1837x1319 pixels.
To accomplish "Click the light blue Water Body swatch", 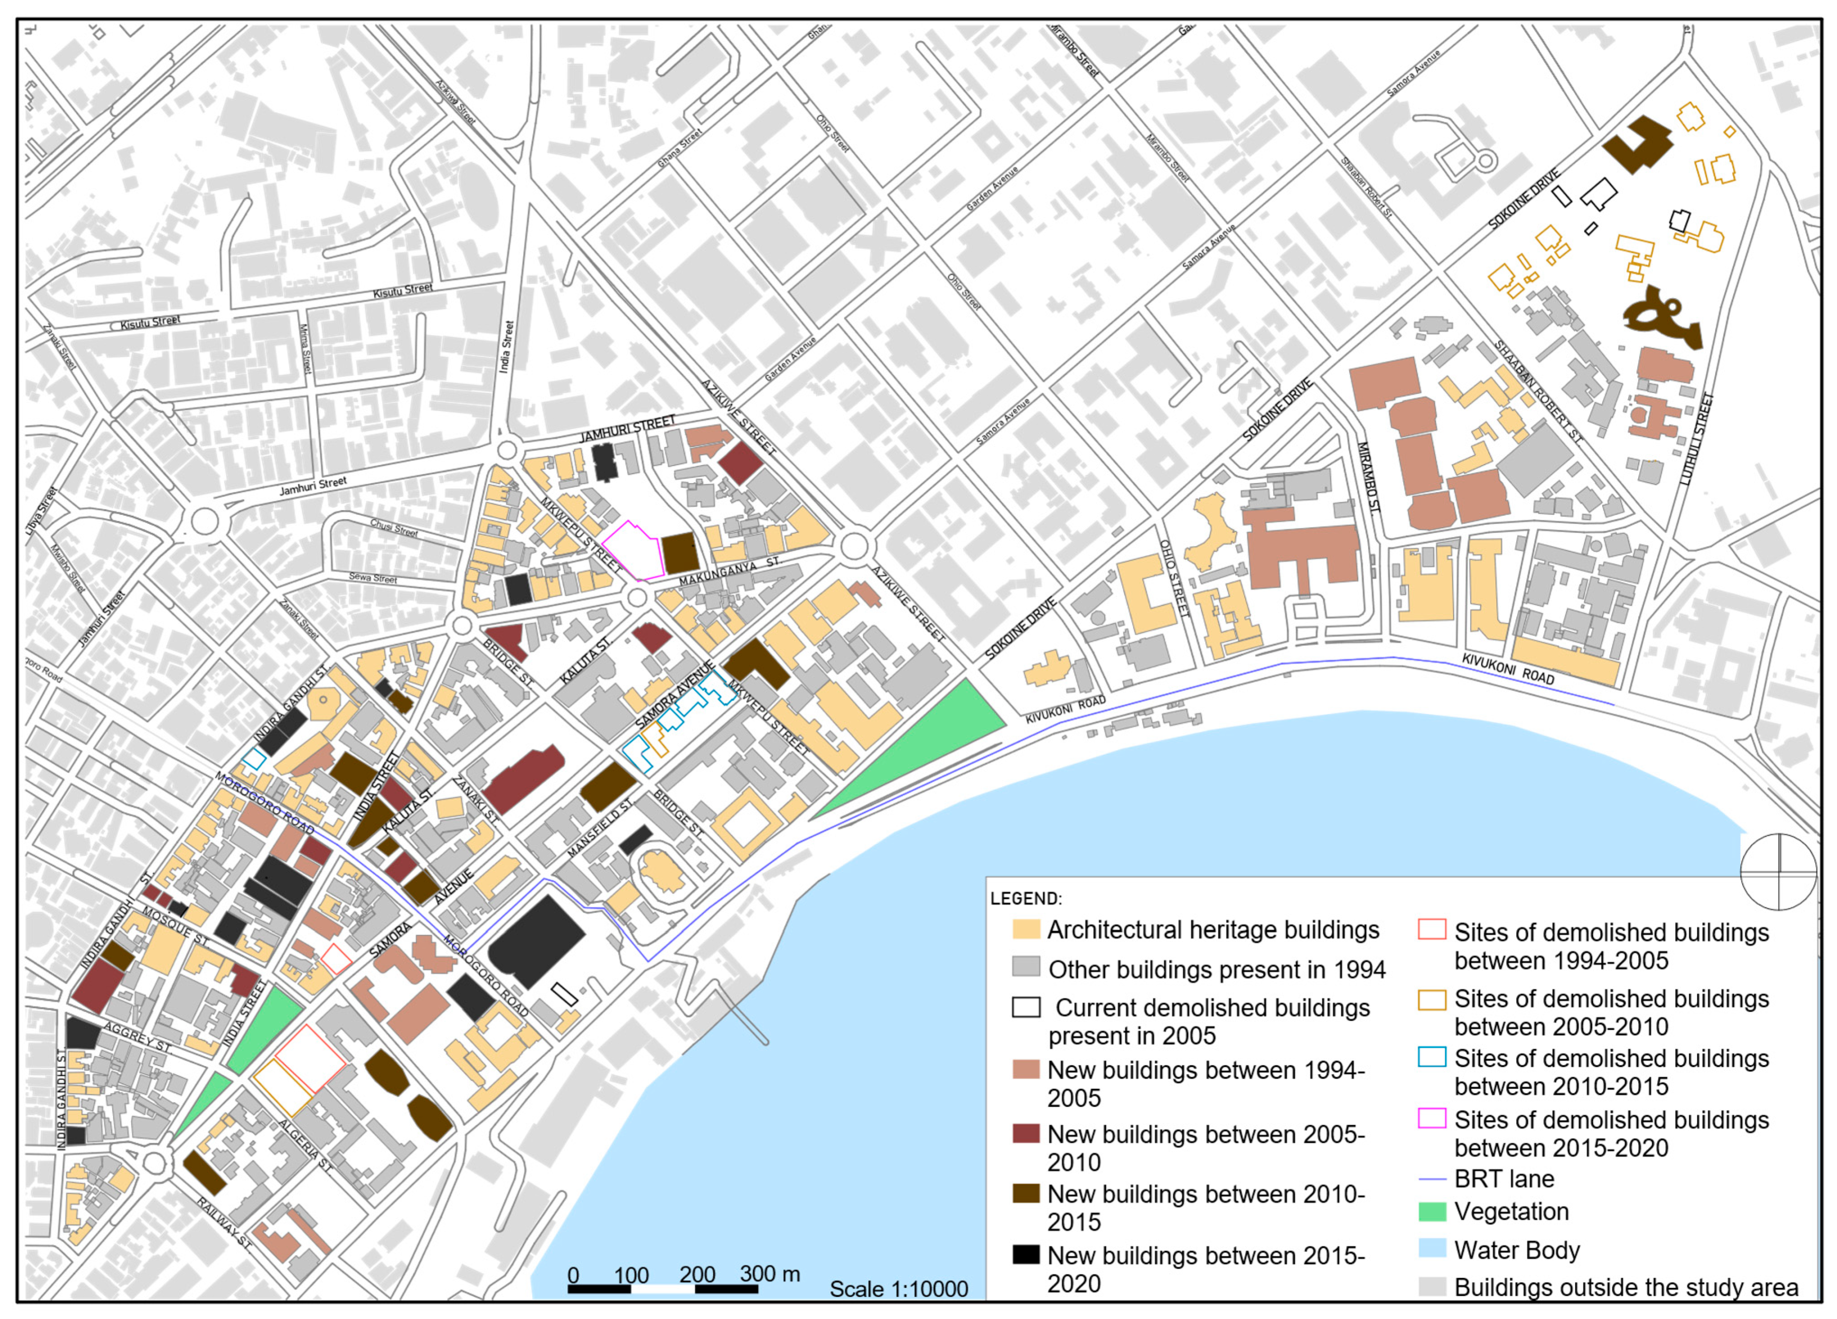I will coord(1432,1248).
